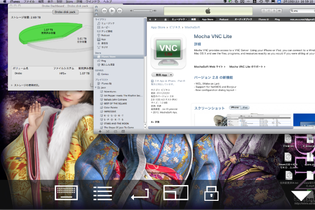Click the store page horizontal scrollbar

pyautogui.click(x=220, y=128)
